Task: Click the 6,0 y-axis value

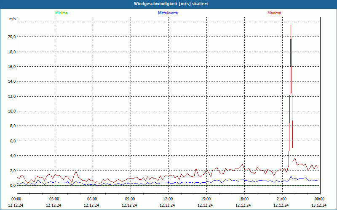Action: pyautogui.click(x=13, y=141)
